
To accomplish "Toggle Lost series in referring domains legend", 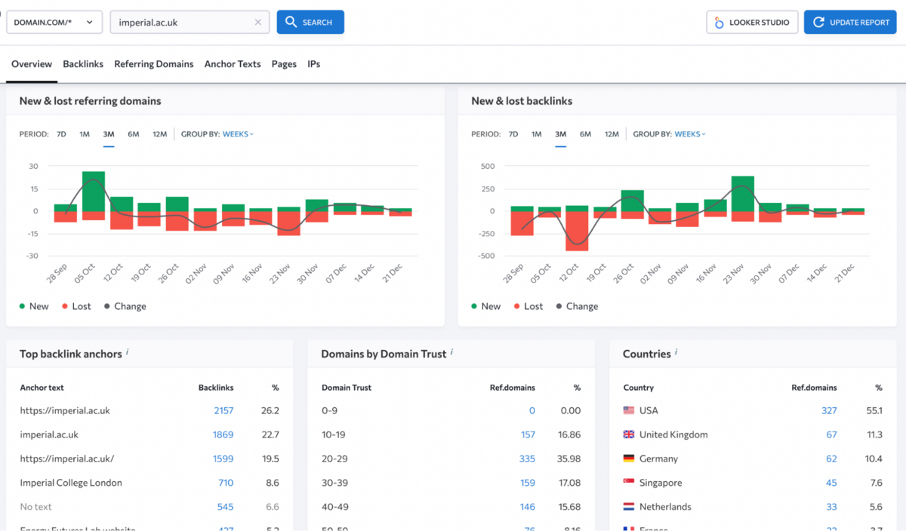I will (x=76, y=306).
